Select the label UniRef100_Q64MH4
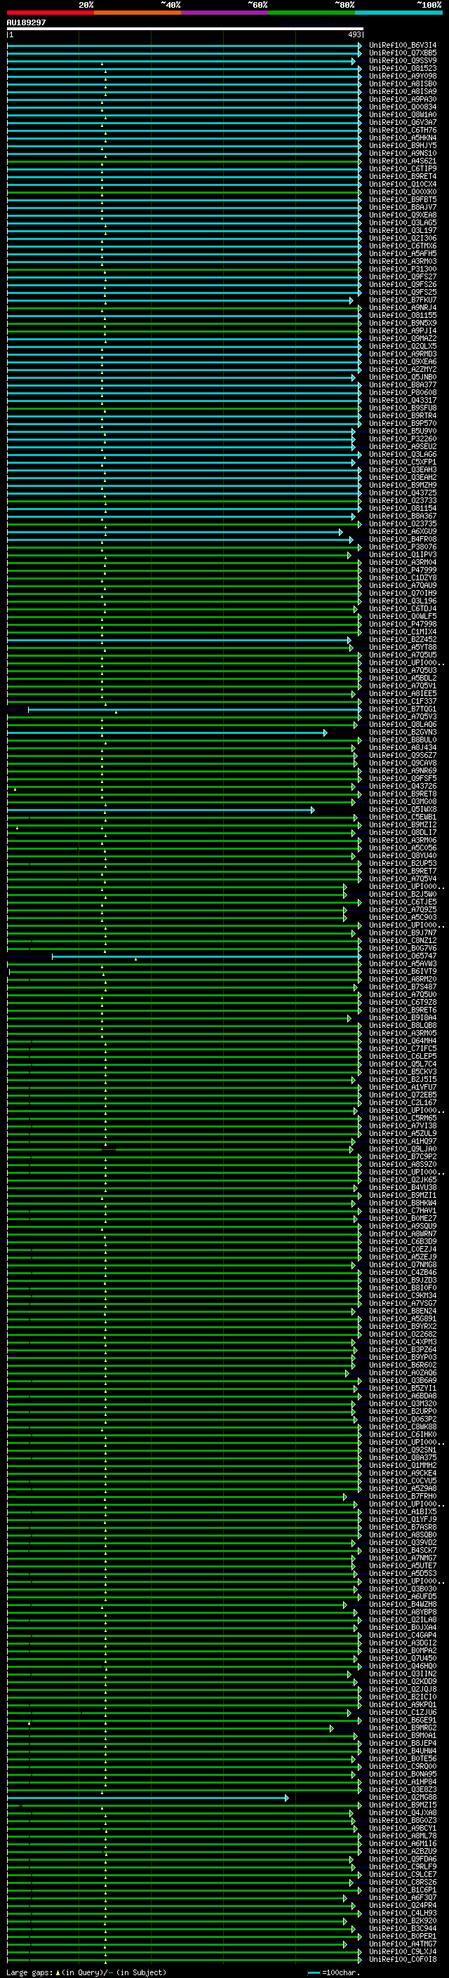449x1978 pixels. pyautogui.click(x=403, y=1041)
